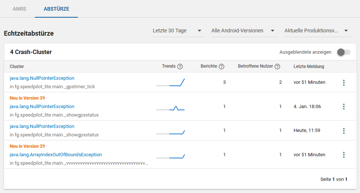Open the NullPointerException reported Heute, 11:59
Viewport: 360px width, 193px height.
(42, 126)
